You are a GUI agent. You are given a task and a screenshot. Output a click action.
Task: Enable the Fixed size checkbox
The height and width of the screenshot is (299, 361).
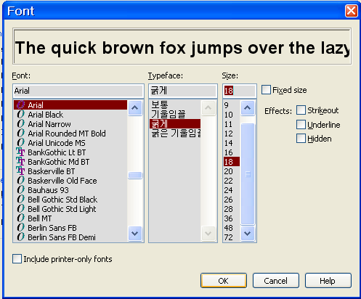[266, 90]
